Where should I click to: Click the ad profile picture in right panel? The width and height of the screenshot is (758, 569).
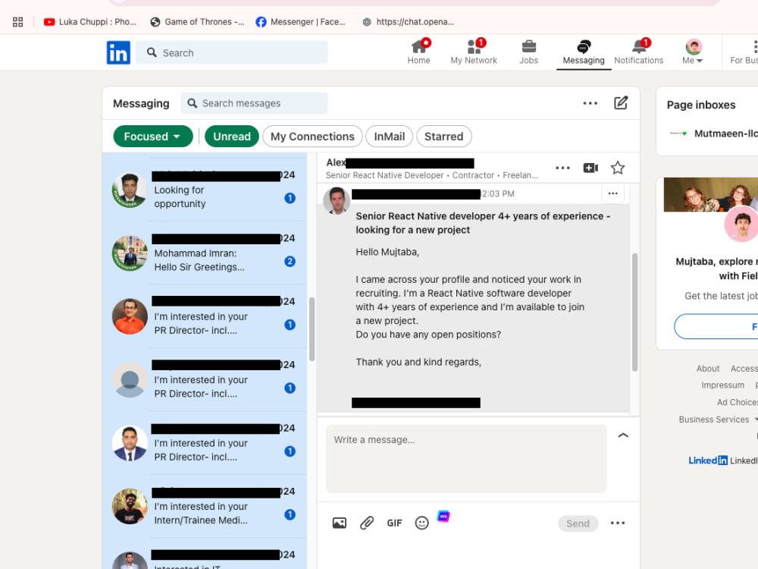click(x=741, y=224)
